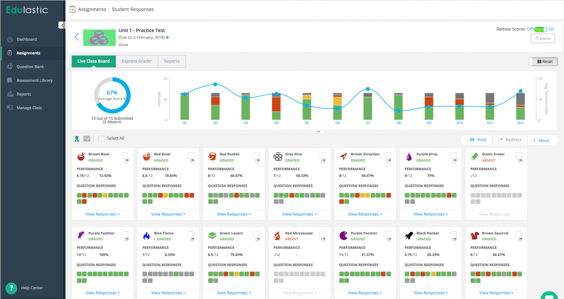Screen dimensions: 564x299
Task: Check the checkbox on the Brown Bowl card
Action: [x=125, y=155]
